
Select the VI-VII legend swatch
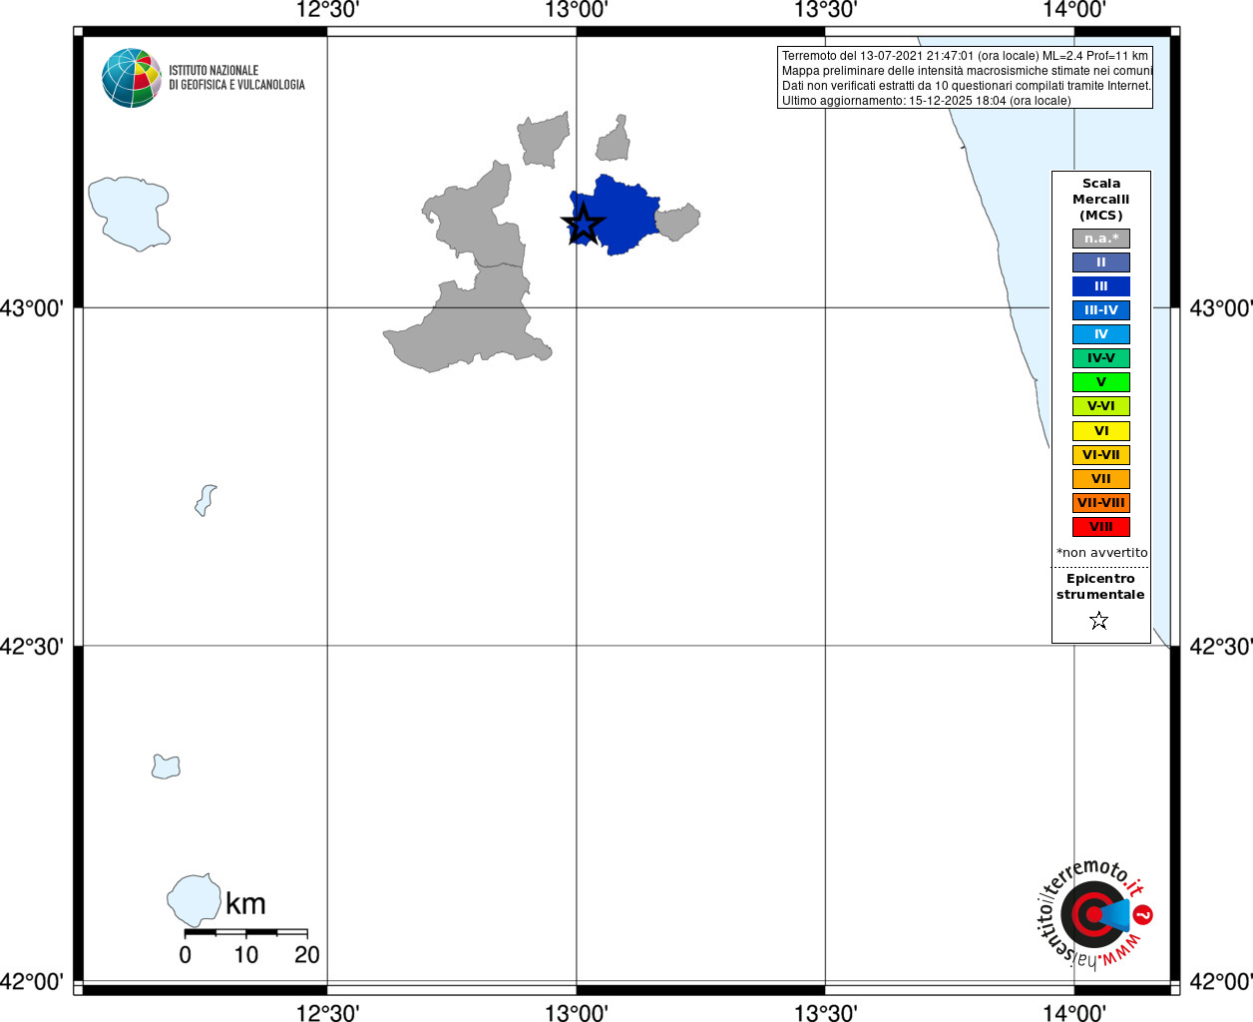(x=1101, y=455)
